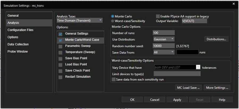The width and height of the screenshot is (239, 109).
Task: Select the General Settings option label
Action: coord(77,34)
